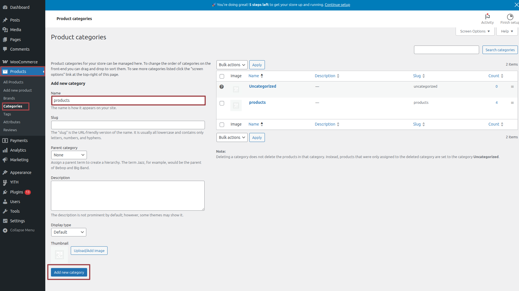Screen dimensions: 519x291
Task: Open the YITH sidebar icon
Action: [5, 182]
